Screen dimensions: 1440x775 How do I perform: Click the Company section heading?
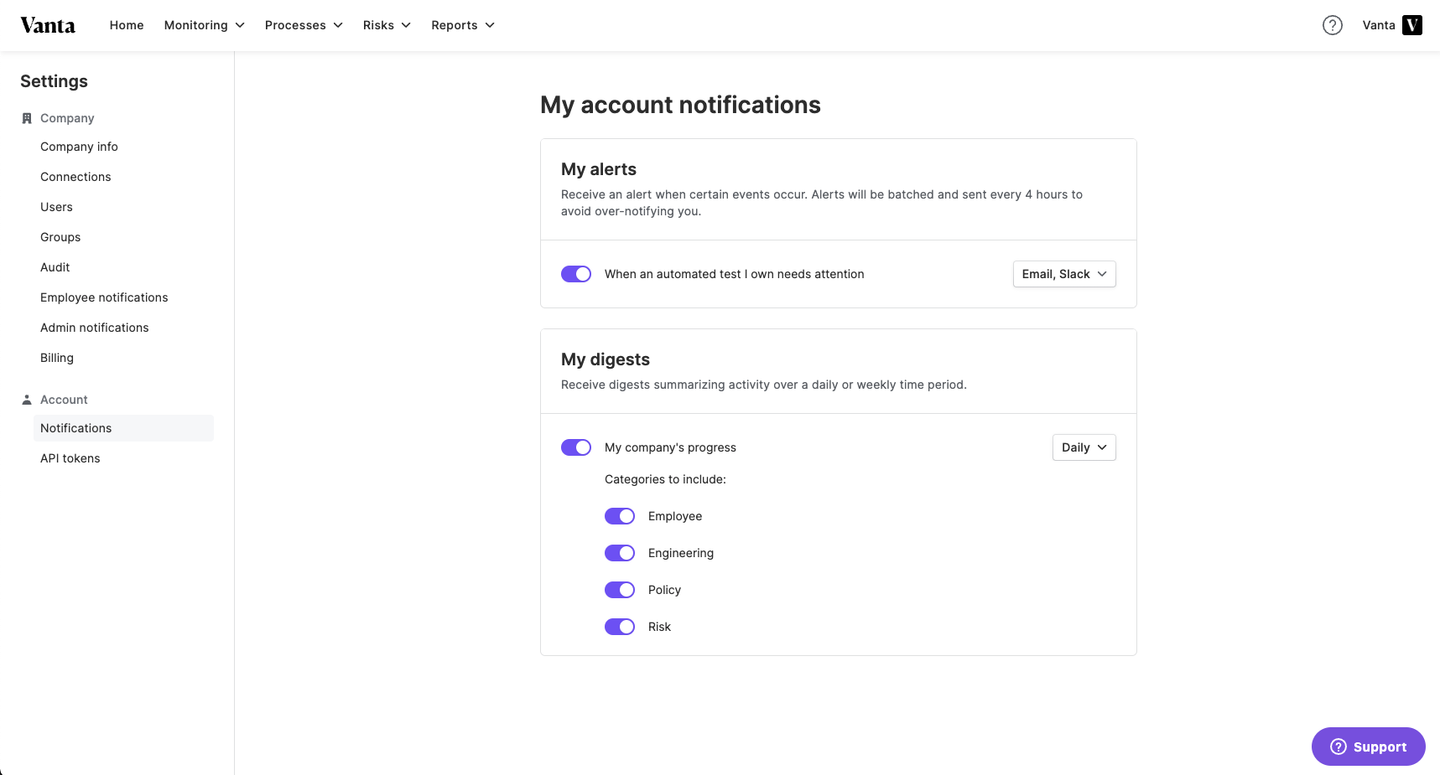tap(67, 118)
